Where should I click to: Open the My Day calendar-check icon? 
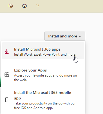coord(11,6)
